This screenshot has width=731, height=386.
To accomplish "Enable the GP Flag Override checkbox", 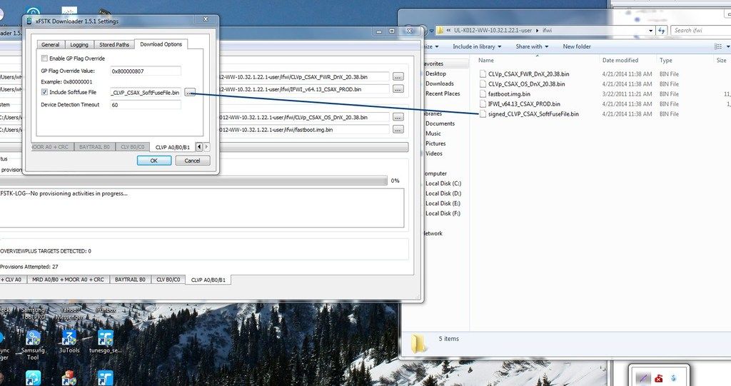I will (x=45, y=58).
